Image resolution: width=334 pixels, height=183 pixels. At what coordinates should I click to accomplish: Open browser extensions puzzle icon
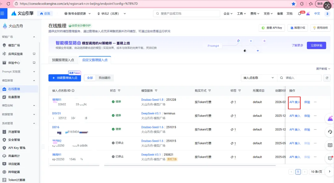302,4
